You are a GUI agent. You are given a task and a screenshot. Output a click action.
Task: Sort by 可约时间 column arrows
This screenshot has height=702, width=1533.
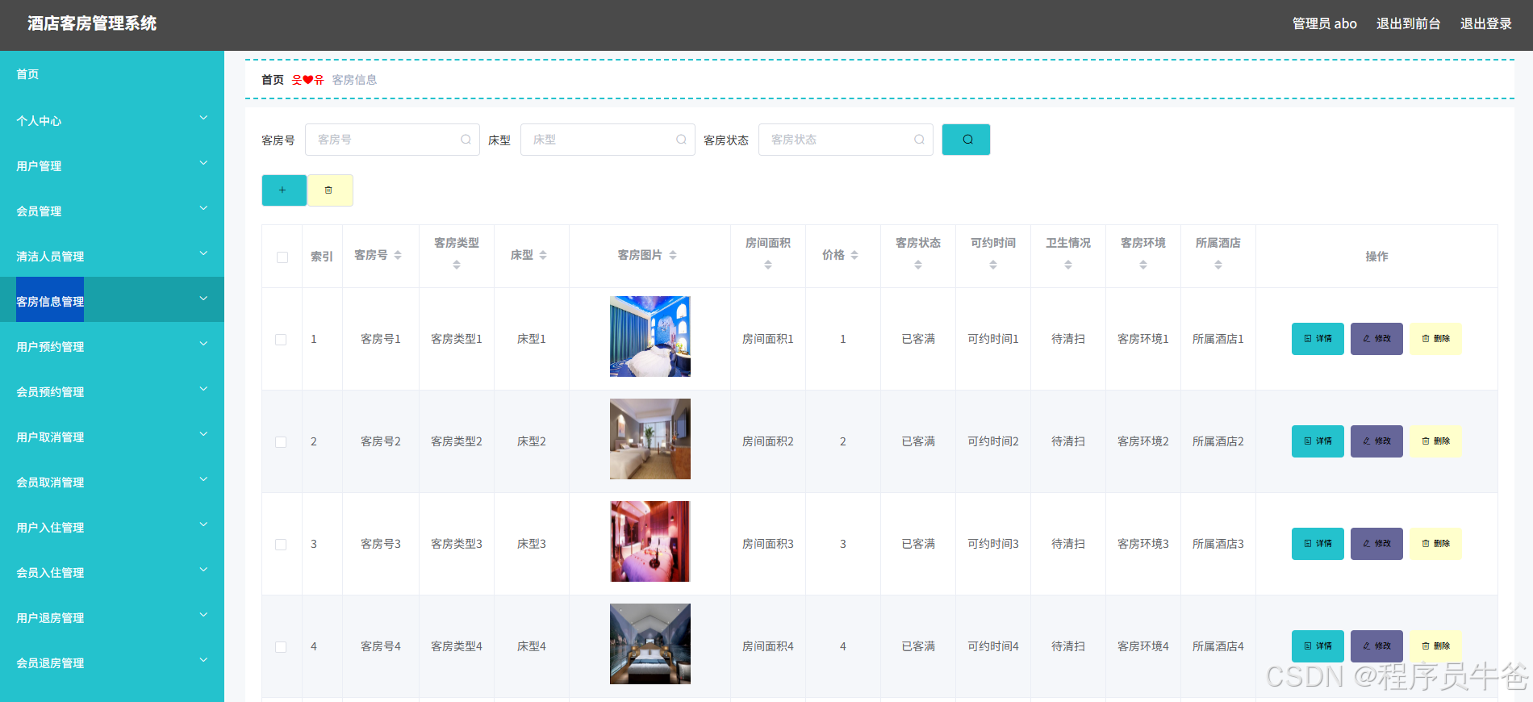tap(993, 265)
